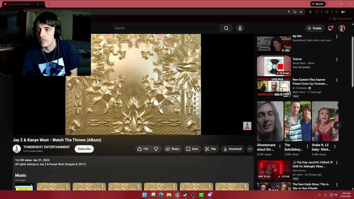
Task: Open All Bookmarks folder
Action: [x=342, y=19]
